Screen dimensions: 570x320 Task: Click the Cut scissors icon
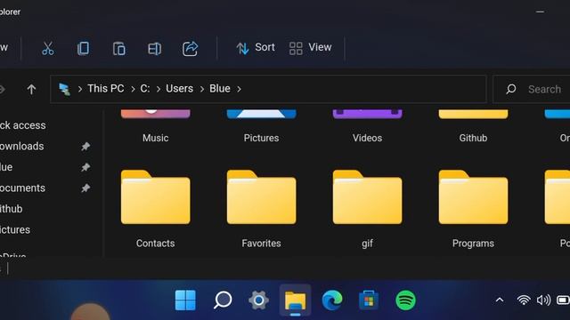47,48
